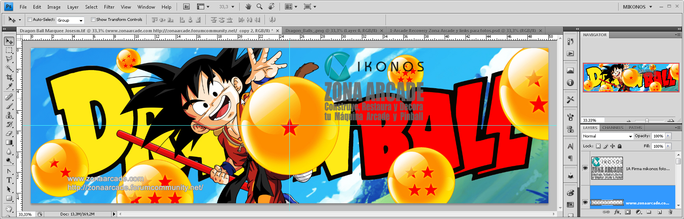684x219 pixels.
Task: Click Align left edges icon
Action: (x=182, y=20)
